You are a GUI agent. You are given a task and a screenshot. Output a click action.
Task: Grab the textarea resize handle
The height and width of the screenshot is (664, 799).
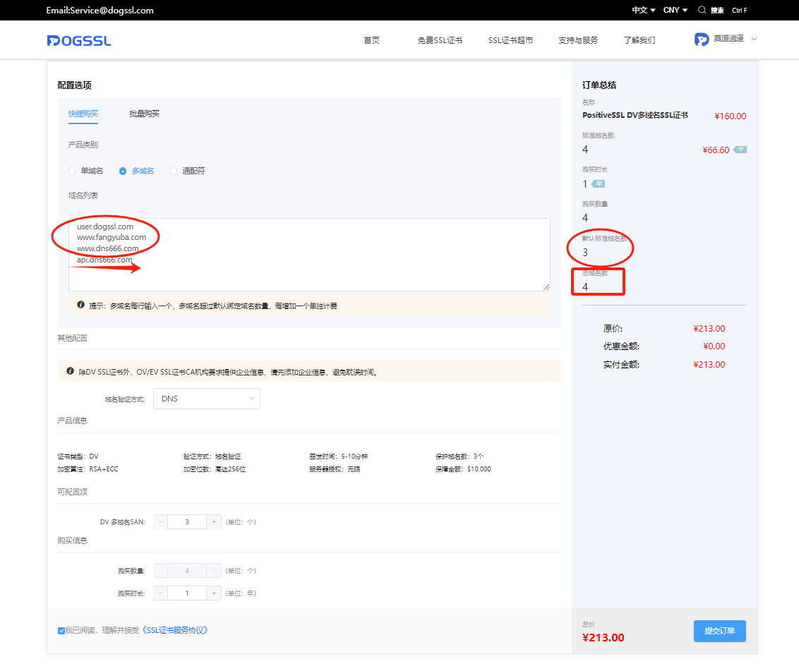coord(546,287)
